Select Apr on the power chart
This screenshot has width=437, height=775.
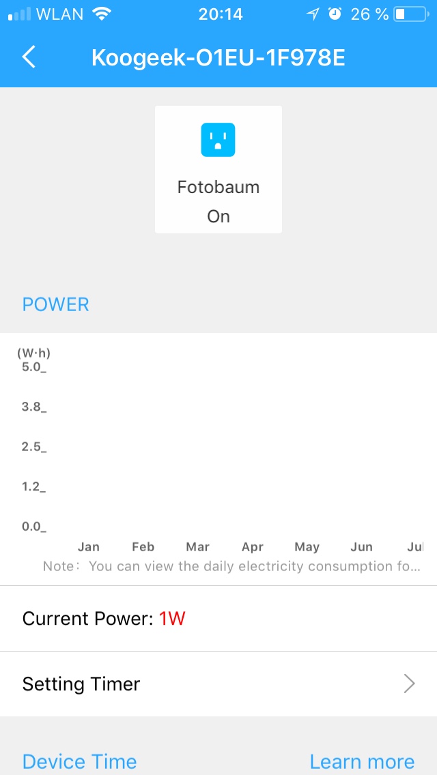(x=253, y=546)
